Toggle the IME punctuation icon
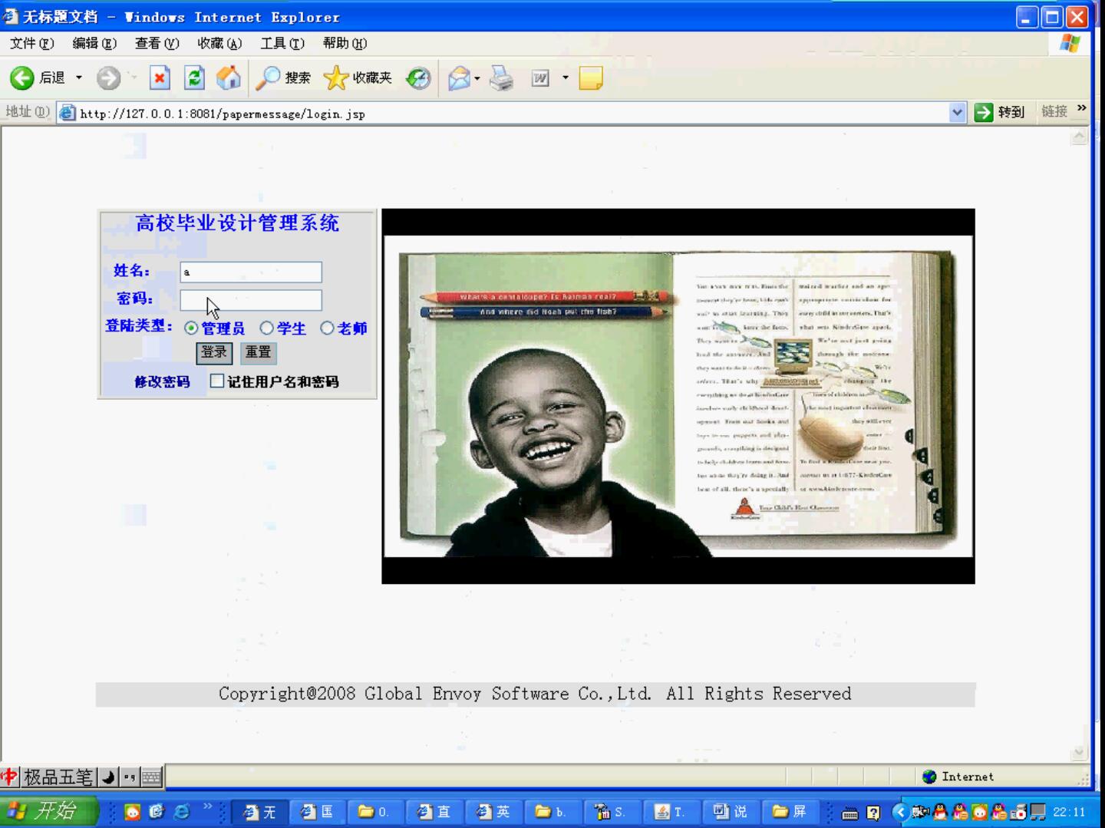Image resolution: width=1105 pixels, height=828 pixels. (130, 777)
